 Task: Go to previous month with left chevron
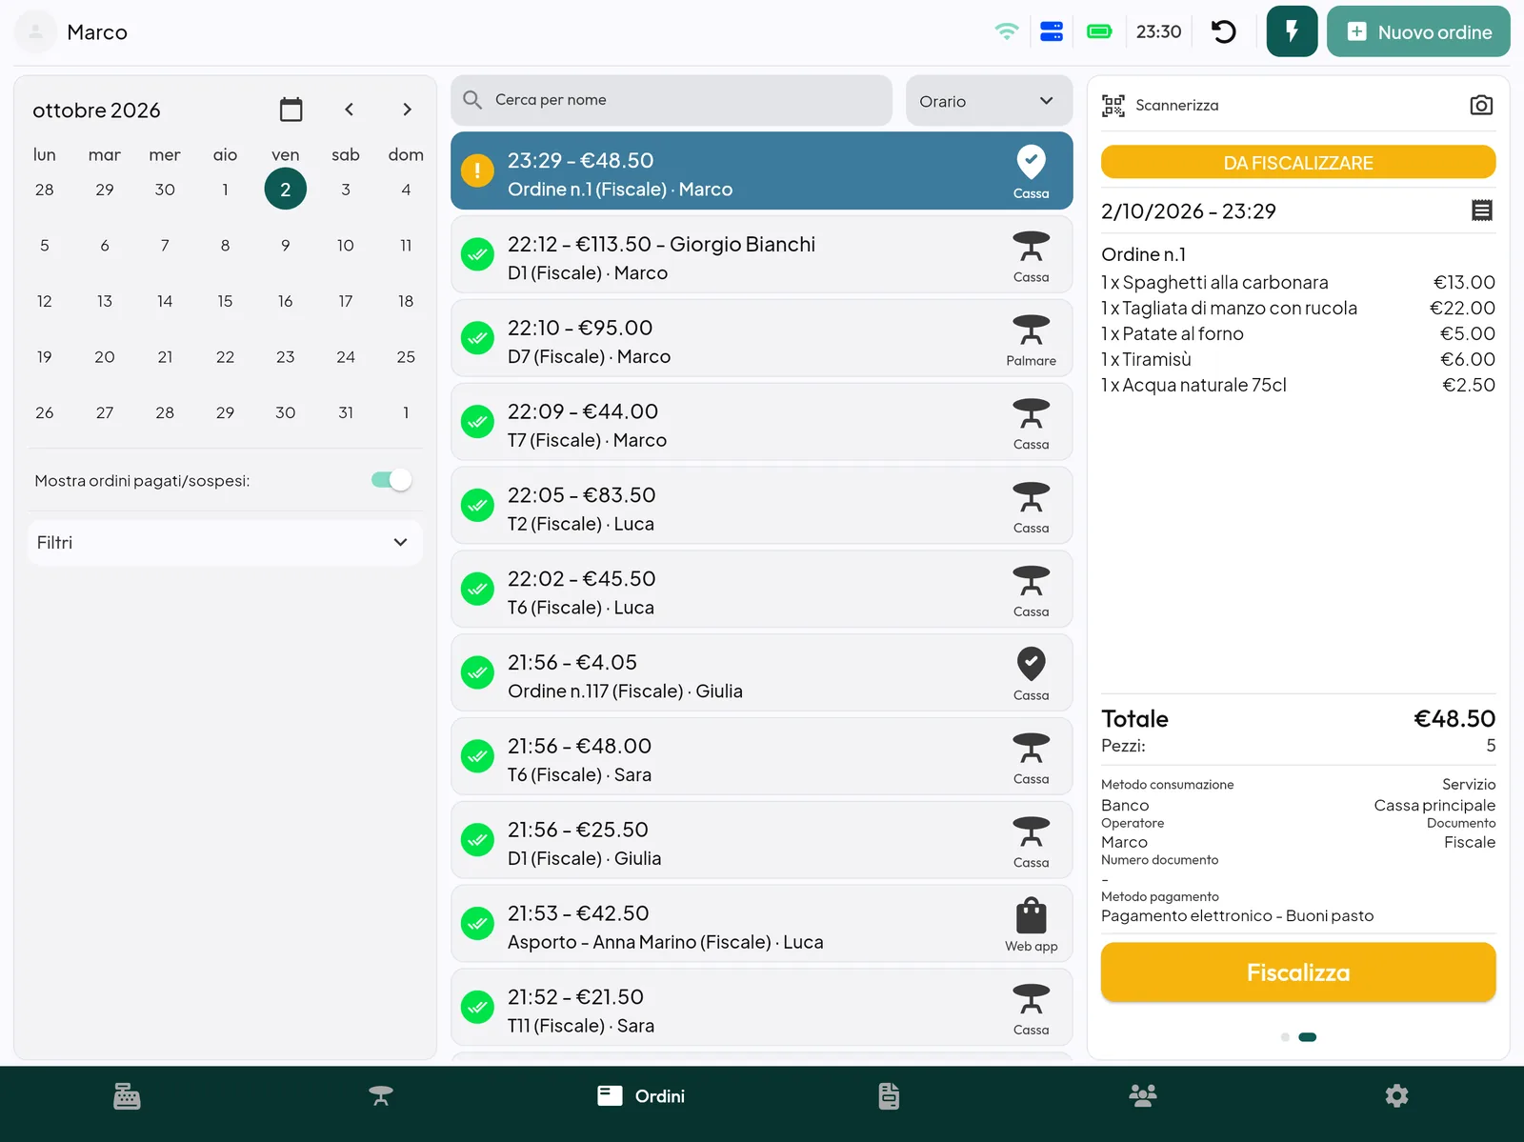pyautogui.click(x=350, y=110)
